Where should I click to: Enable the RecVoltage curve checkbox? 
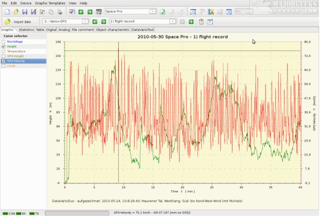pos(4,42)
